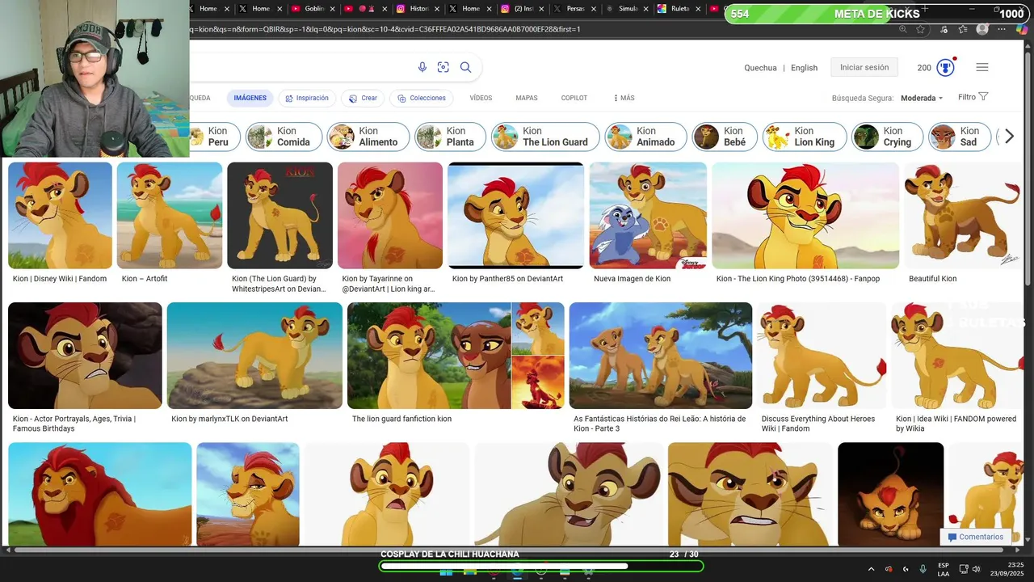1034x582 pixels.
Task: Click Kion Actor Portrayals Famous Birthdays caption
Action: point(74,424)
